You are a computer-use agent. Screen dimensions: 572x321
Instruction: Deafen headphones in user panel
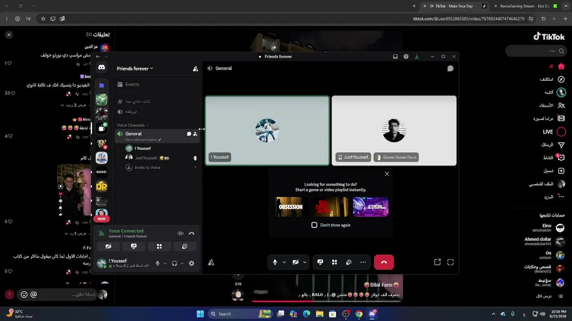click(174, 263)
